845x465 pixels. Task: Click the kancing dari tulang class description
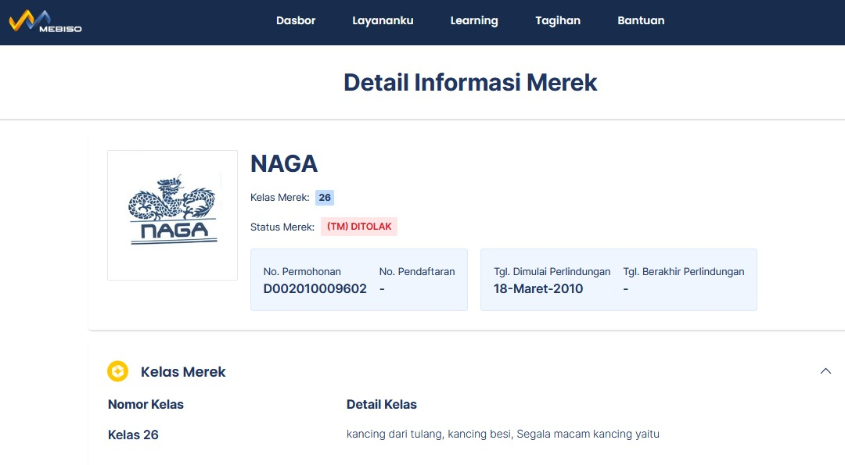[x=503, y=434]
